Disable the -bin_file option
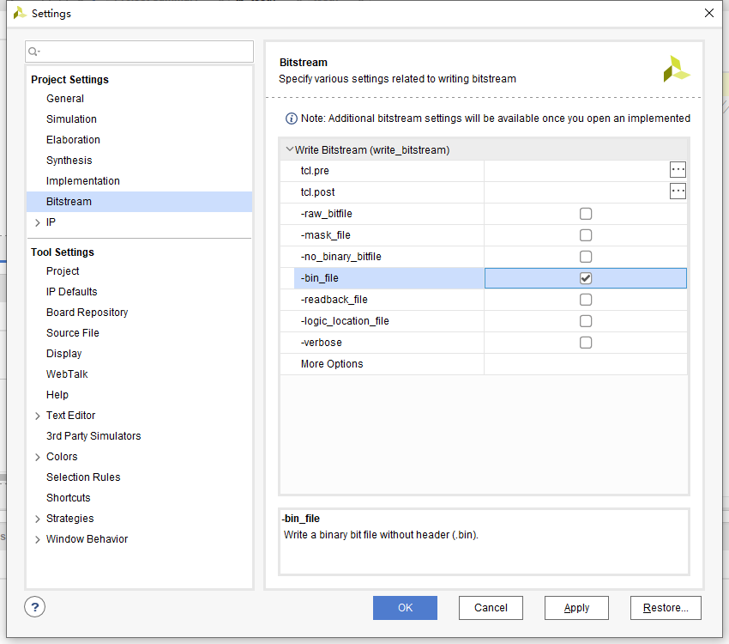The height and width of the screenshot is (644, 729). coord(586,277)
